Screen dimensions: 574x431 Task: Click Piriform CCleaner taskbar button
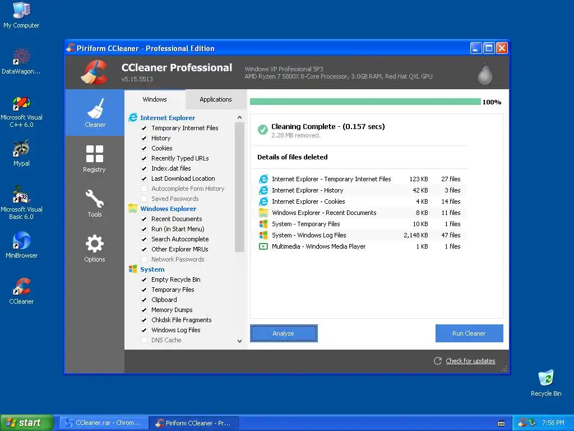click(x=195, y=423)
